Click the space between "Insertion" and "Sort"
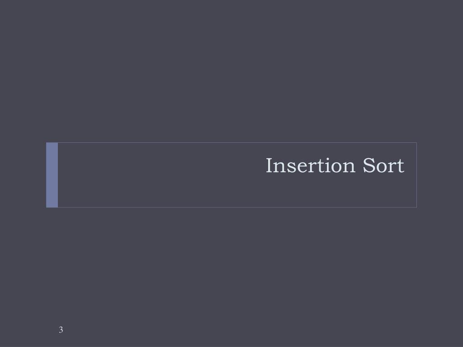The height and width of the screenshot is (347, 463). click(x=359, y=165)
